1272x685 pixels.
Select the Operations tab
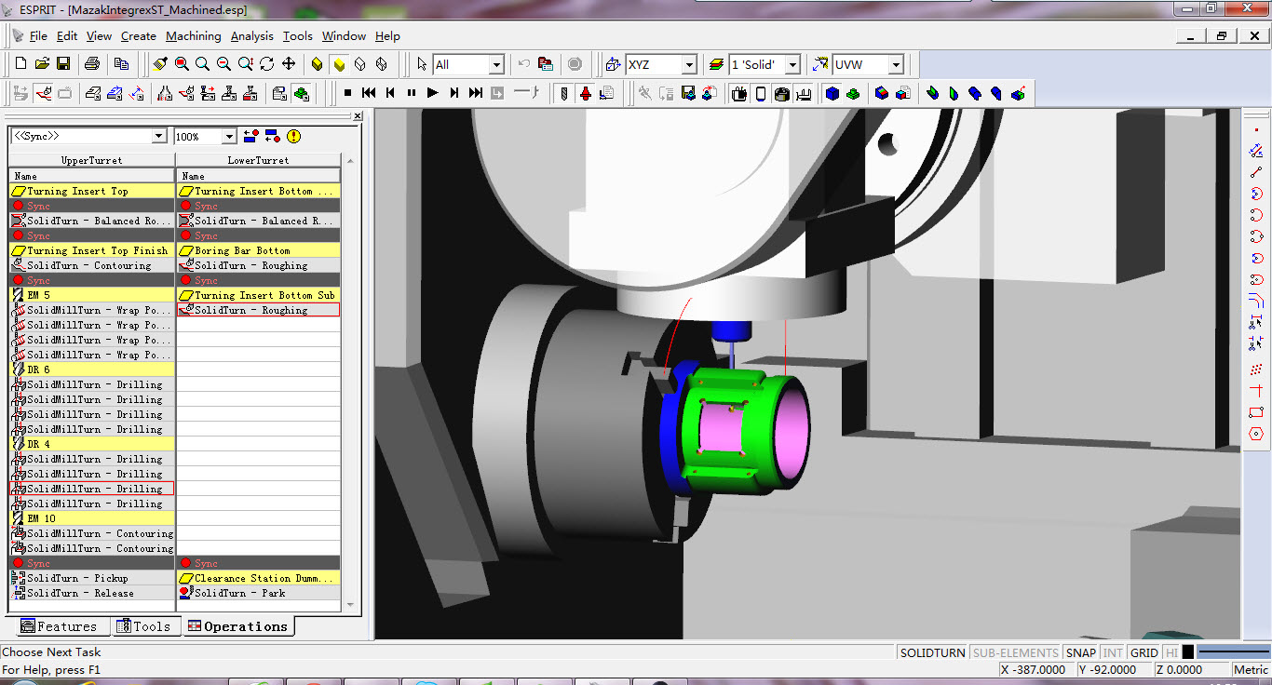coord(237,626)
